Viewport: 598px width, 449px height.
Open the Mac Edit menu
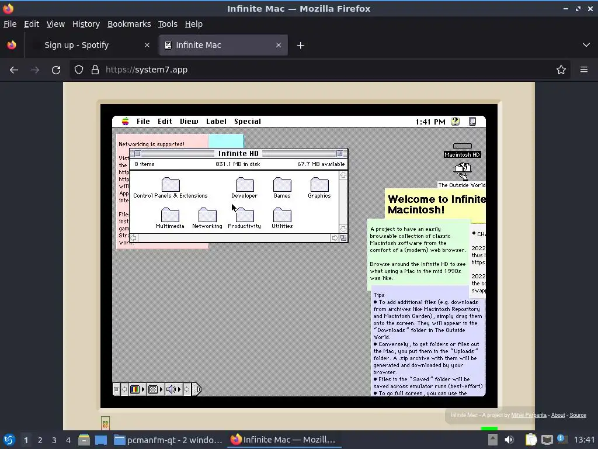[165, 122]
